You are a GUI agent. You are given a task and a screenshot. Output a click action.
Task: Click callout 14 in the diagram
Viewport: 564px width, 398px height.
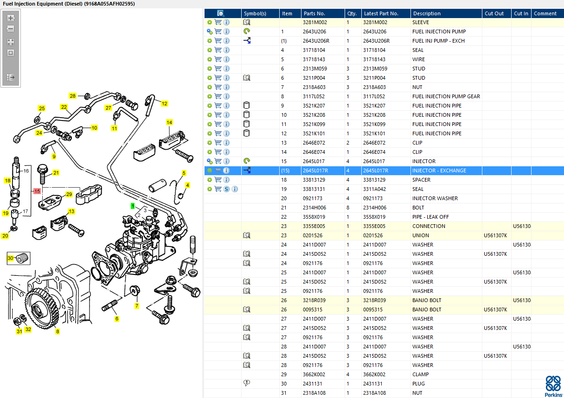169,122
